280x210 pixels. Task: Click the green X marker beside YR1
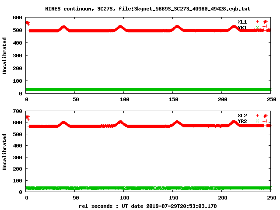click(x=257, y=27)
